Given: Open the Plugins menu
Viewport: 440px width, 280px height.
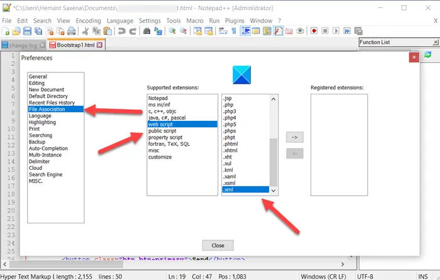Looking at the screenshot, I should point(234,21).
